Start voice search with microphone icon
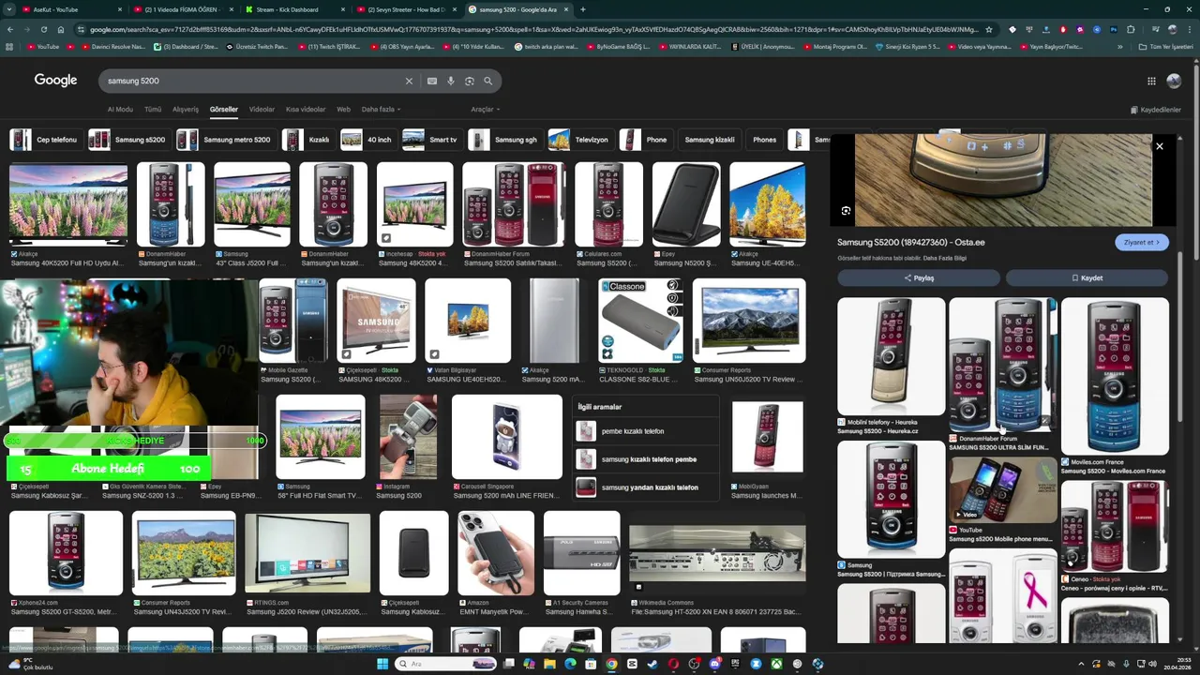Viewport: 1200px width, 675px height. [x=451, y=82]
